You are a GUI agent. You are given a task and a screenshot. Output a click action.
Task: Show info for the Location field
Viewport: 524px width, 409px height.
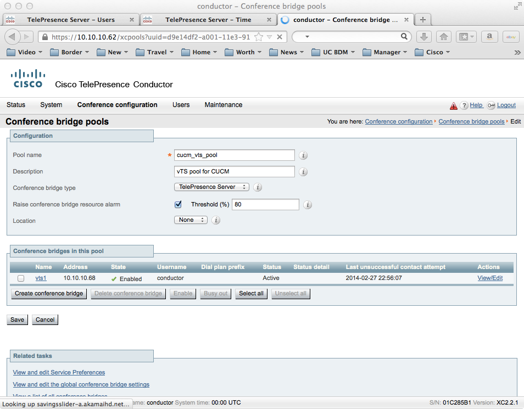[x=216, y=220]
